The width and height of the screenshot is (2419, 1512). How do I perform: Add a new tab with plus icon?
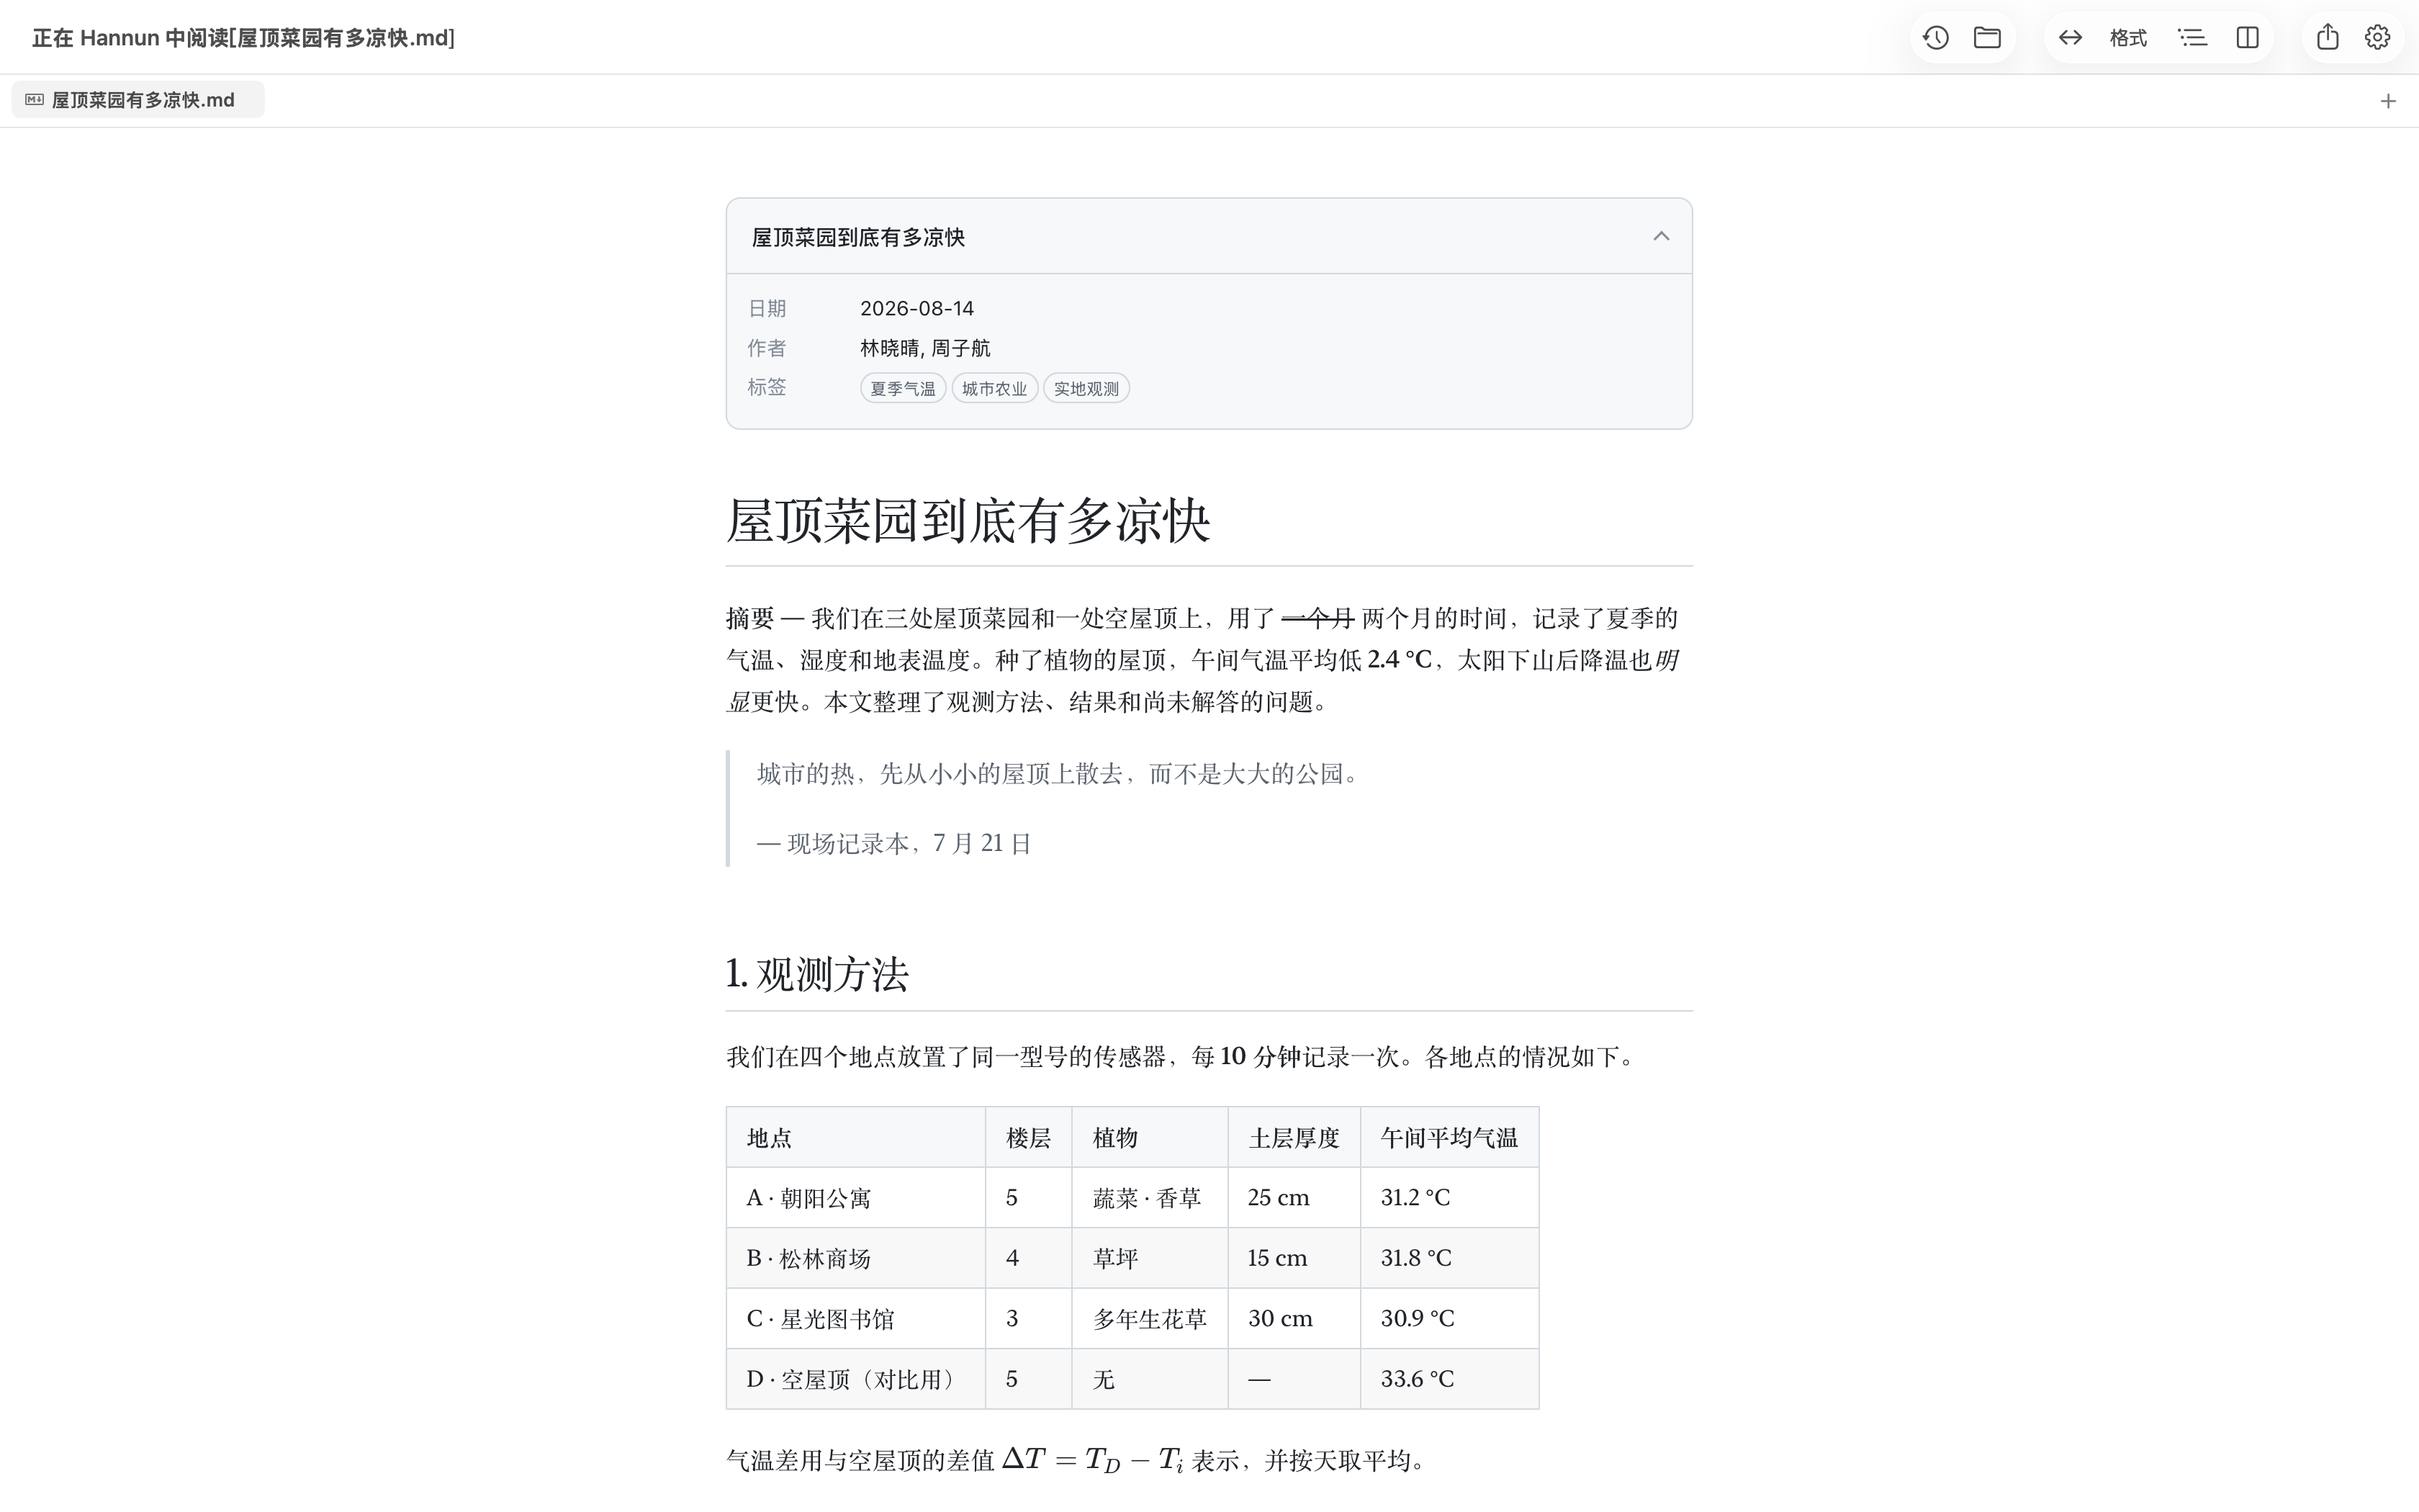(x=2388, y=101)
